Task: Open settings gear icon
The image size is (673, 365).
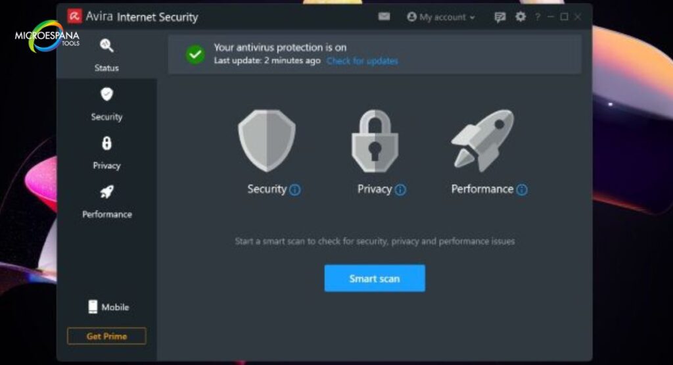Action: (x=521, y=17)
